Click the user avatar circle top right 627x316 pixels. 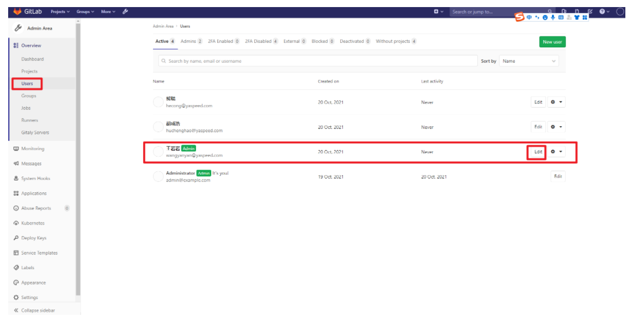(620, 11)
